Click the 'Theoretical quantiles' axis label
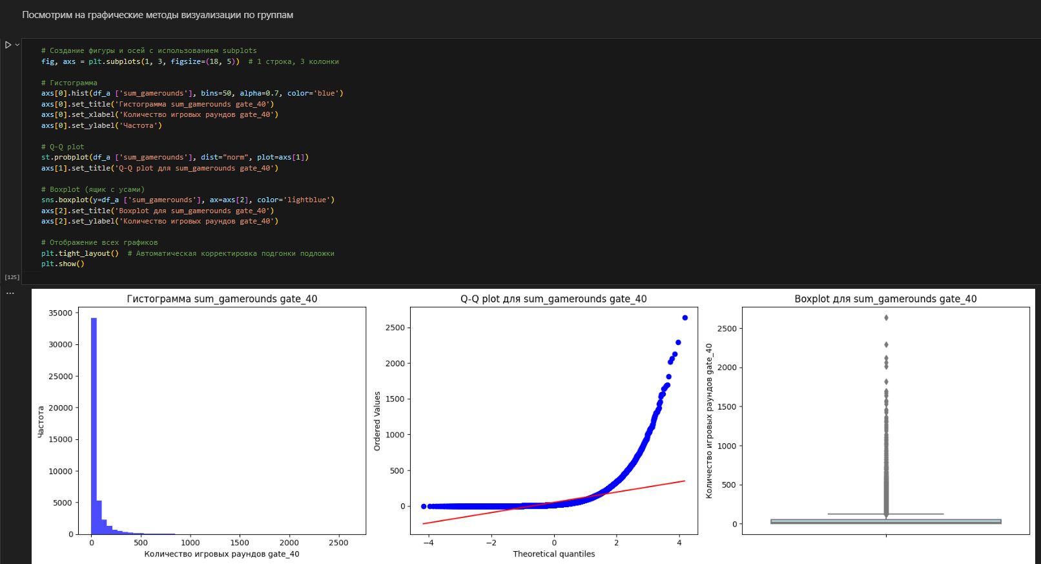Image resolution: width=1041 pixels, height=564 pixels. tap(553, 554)
